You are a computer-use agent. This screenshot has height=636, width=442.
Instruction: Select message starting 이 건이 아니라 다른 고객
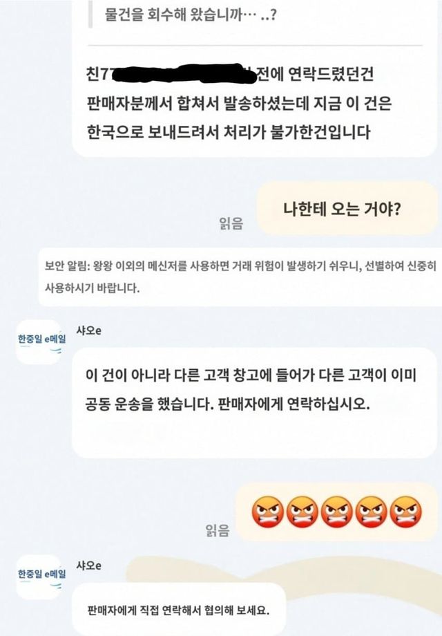click(x=254, y=403)
